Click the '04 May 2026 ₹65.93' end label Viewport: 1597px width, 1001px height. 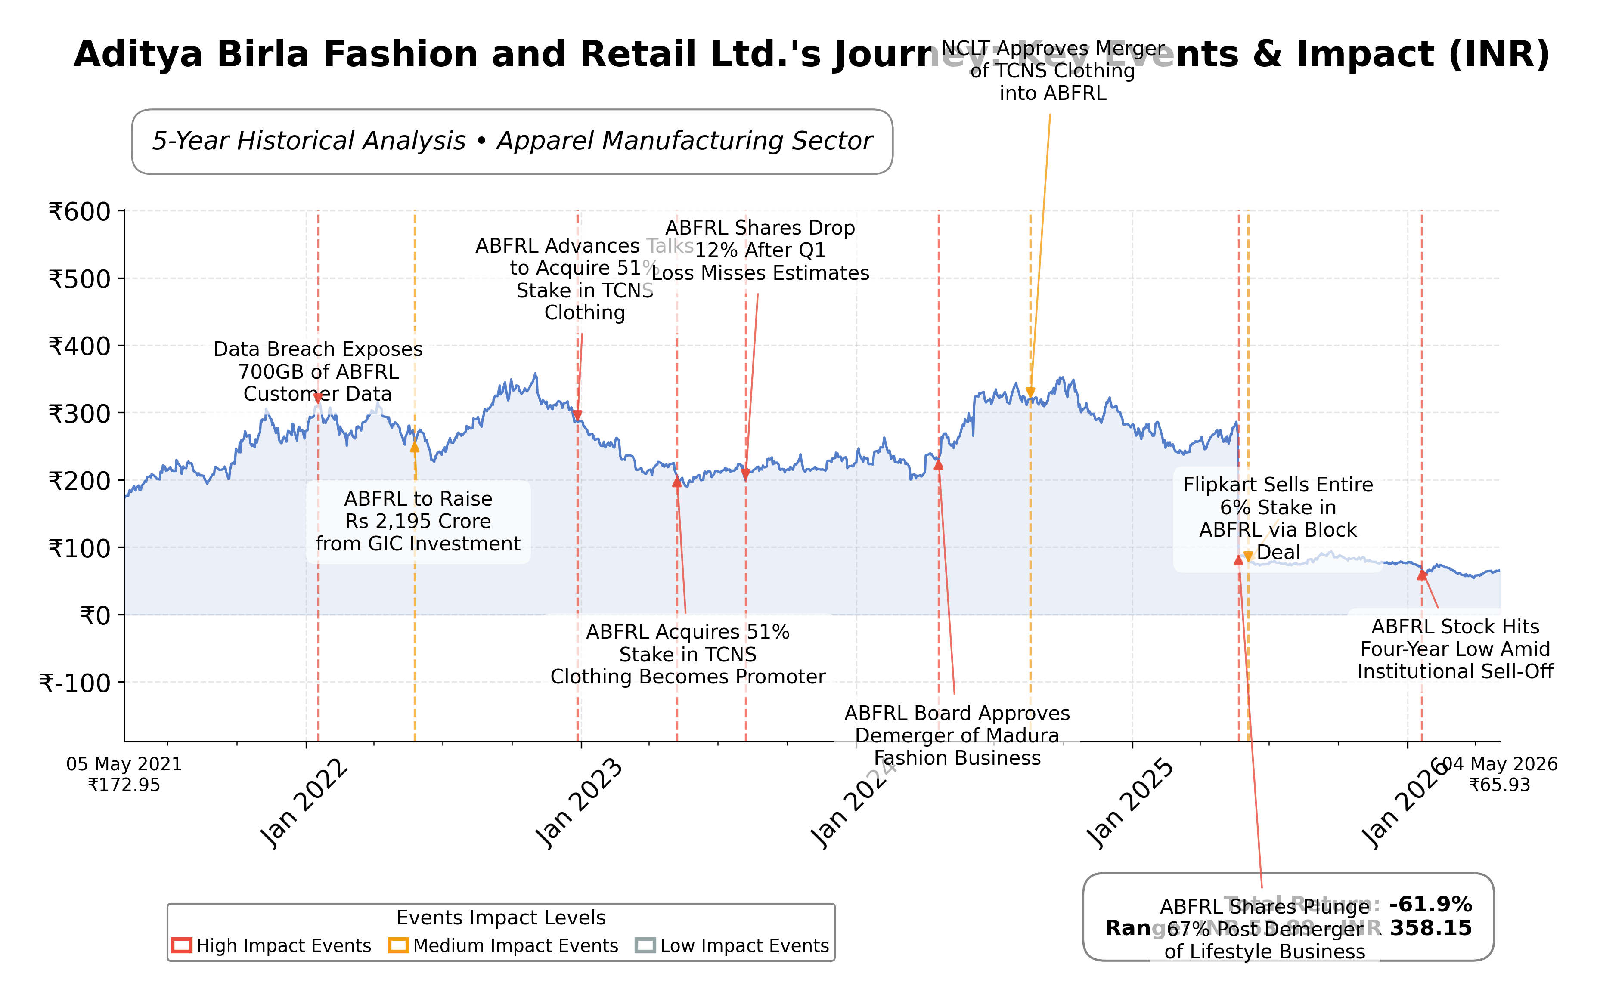1500,775
